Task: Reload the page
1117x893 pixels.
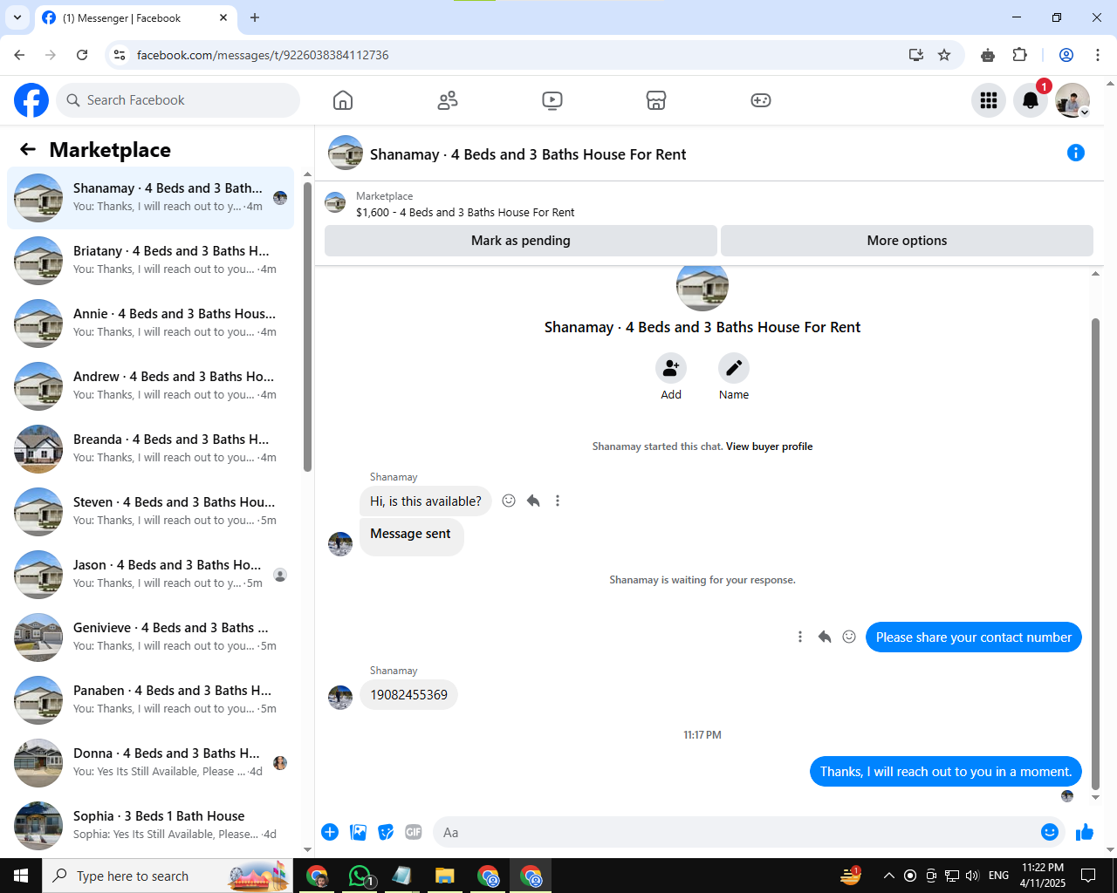Action: (x=82, y=55)
